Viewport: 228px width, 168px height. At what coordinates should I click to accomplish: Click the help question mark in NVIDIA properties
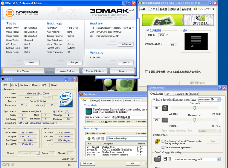click(x=211, y=3)
